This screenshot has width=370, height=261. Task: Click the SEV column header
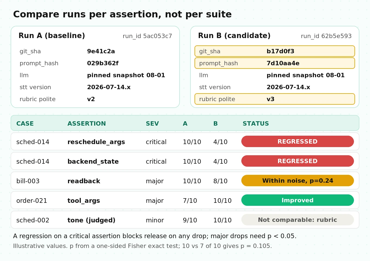(152, 124)
